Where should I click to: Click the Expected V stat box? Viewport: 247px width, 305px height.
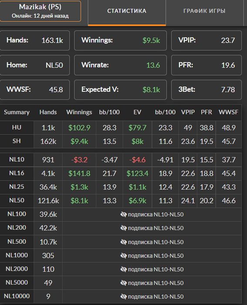[x=120, y=90]
